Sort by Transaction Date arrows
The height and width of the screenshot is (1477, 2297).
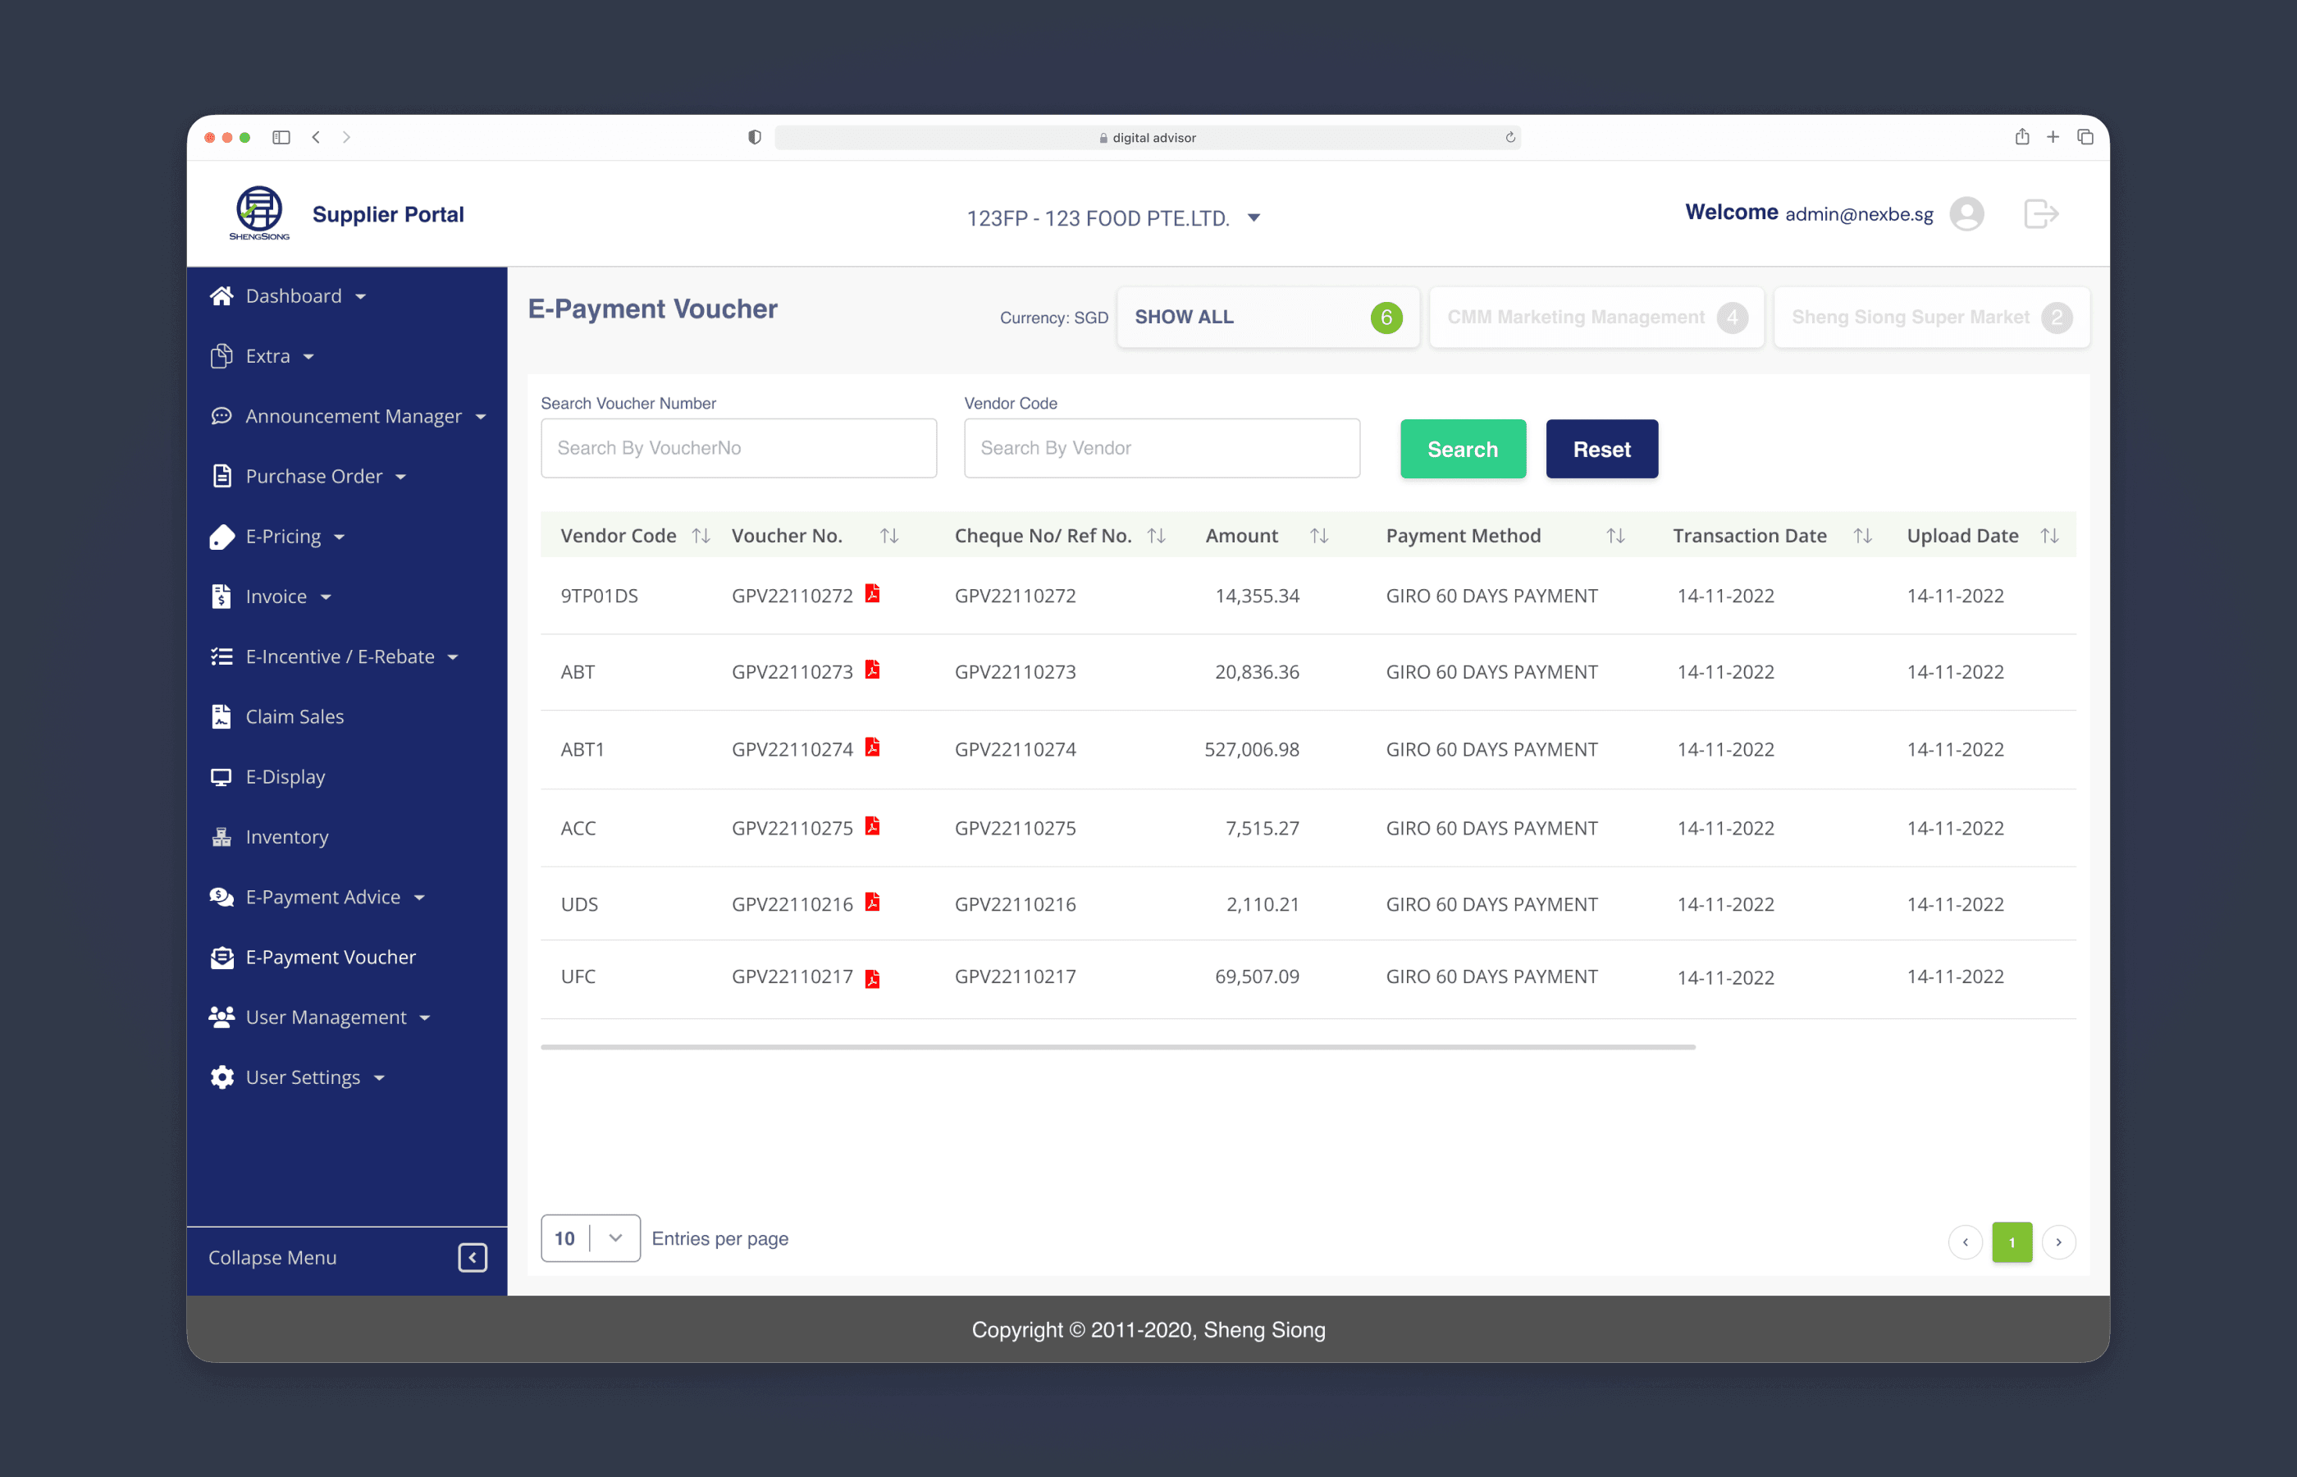[1863, 536]
